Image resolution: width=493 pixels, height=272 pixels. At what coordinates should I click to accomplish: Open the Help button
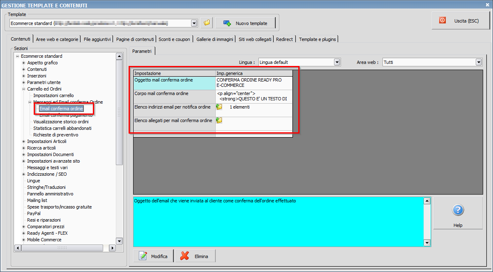tap(458, 213)
